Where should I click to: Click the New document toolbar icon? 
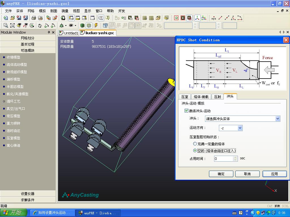6,18
